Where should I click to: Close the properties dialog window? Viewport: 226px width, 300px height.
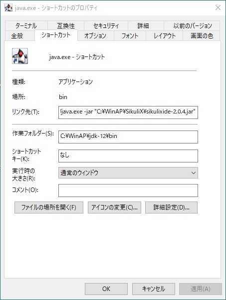pos(218,7)
